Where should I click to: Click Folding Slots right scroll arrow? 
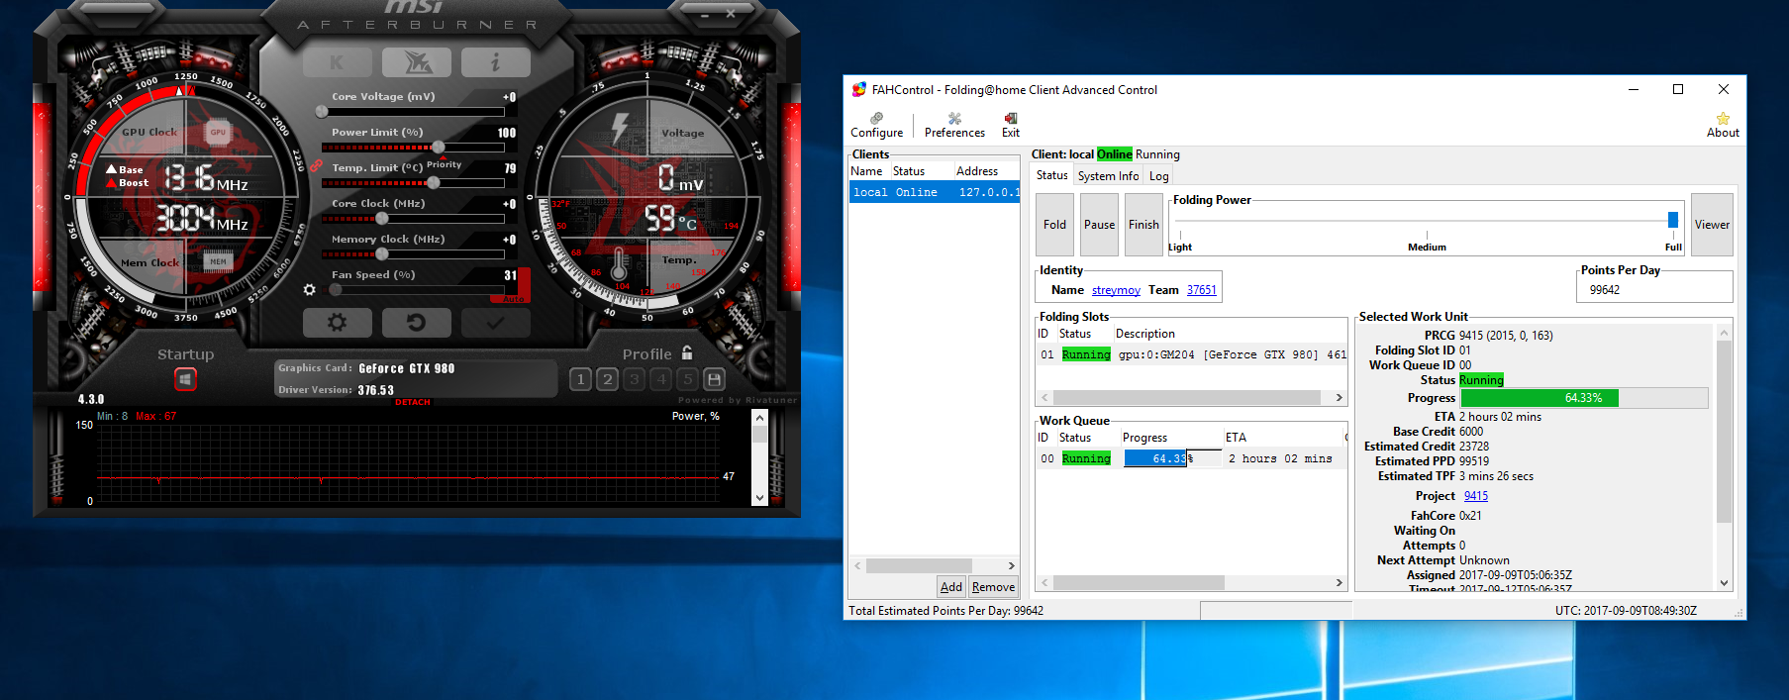tap(1339, 398)
